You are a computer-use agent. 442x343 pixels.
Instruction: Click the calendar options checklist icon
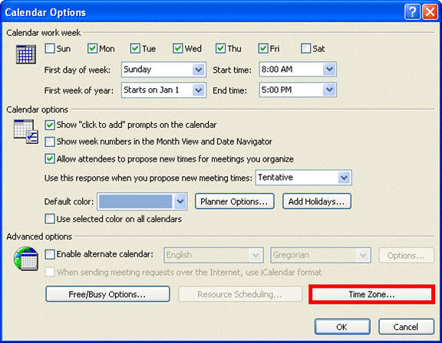[26, 131]
